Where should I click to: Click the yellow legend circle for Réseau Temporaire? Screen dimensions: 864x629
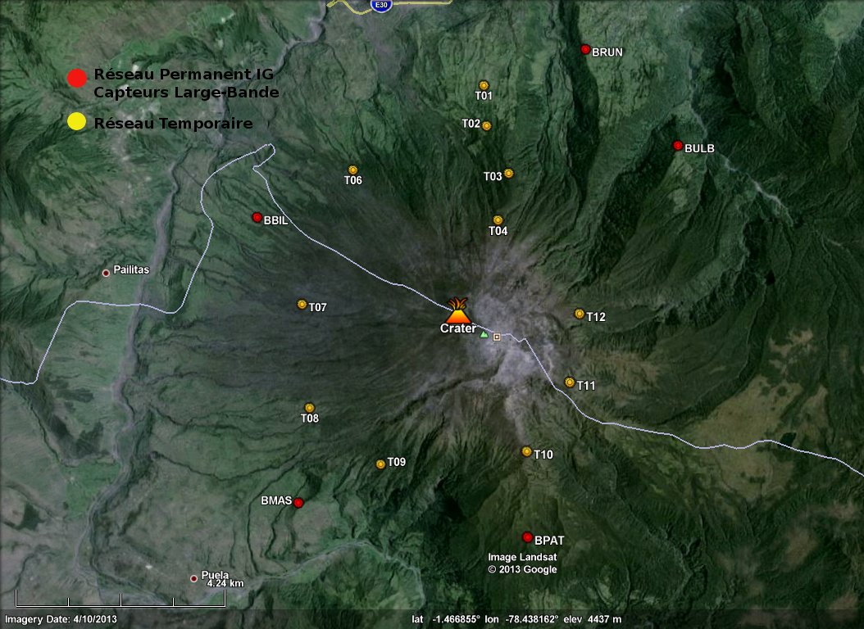(x=76, y=122)
